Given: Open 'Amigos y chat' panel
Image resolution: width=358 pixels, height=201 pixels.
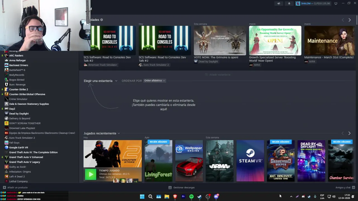Looking at the screenshot, I should click(345, 188).
